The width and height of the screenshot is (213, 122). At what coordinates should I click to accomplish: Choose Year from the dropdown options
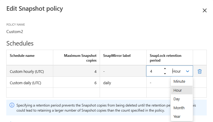tap(177, 116)
